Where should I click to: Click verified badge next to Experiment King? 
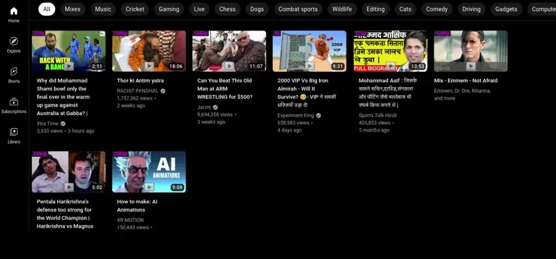pos(318,115)
